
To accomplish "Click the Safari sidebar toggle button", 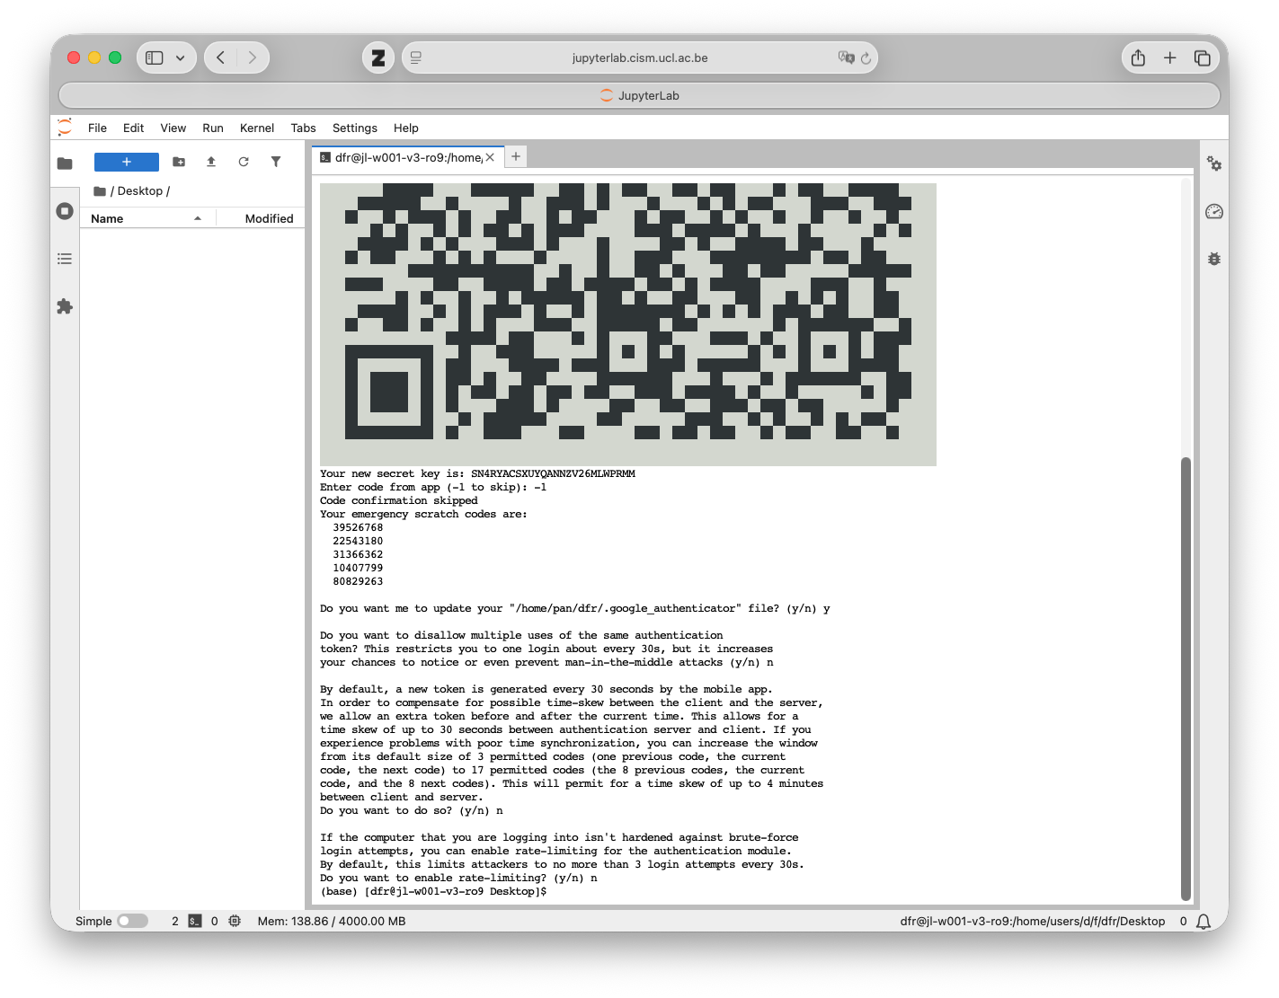I will 155,57.
